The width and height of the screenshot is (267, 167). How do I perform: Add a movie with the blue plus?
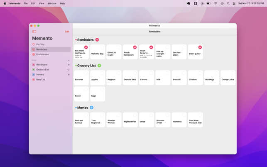pyautogui.click(x=91, y=108)
